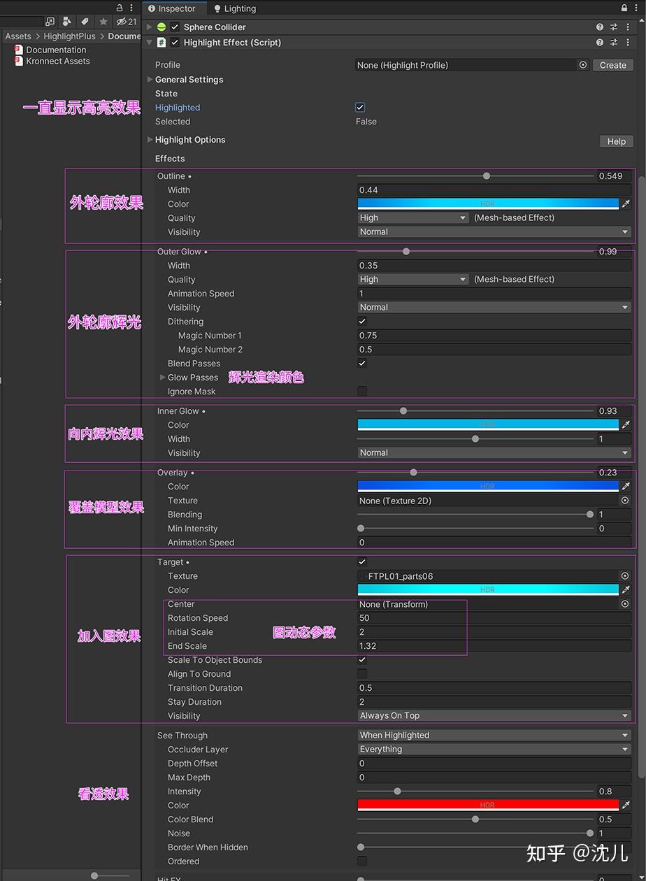Screen dimensions: 646x881
Task: Click the hidden objects count eye icon
Action: tap(122, 22)
